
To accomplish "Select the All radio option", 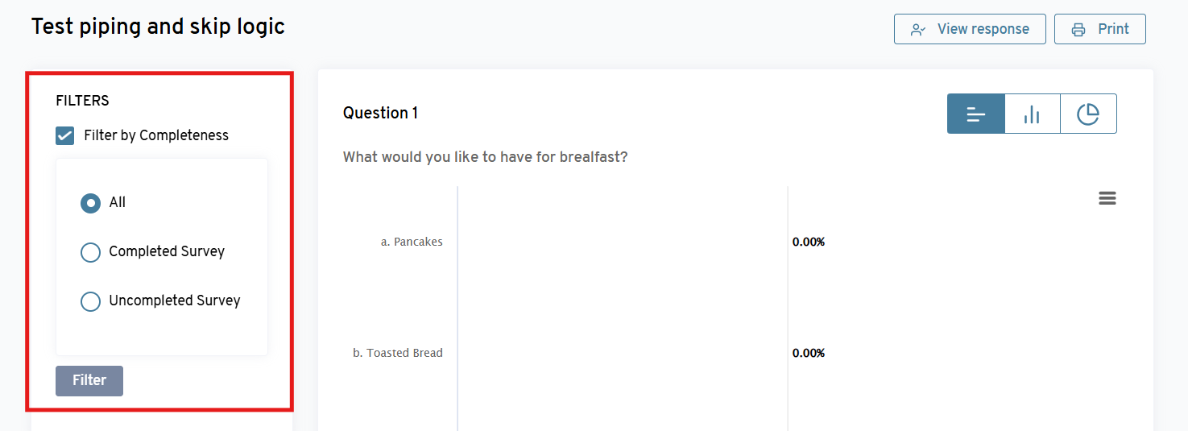I will (x=90, y=203).
